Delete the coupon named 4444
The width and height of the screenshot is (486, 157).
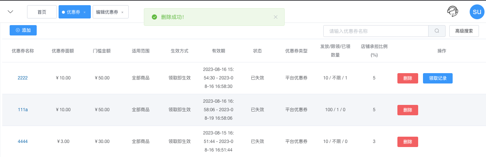408,142
